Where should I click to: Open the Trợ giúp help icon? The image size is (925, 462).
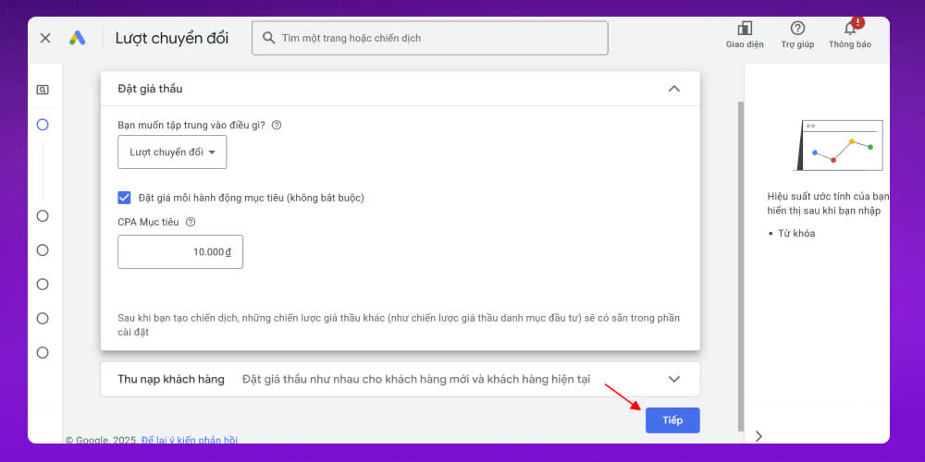click(797, 29)
